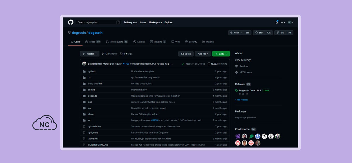Open the Watch dropdown
This screenshot has height=163, width=352.
[236, 33]
